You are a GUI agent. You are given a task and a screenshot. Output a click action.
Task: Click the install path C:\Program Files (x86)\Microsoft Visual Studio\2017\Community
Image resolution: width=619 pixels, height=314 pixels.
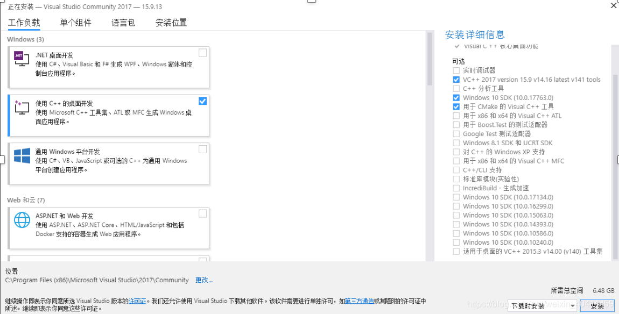(97, 280)
